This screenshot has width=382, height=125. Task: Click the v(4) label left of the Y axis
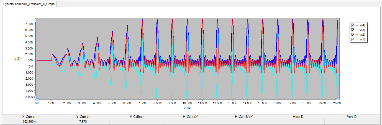pos(17,59)
